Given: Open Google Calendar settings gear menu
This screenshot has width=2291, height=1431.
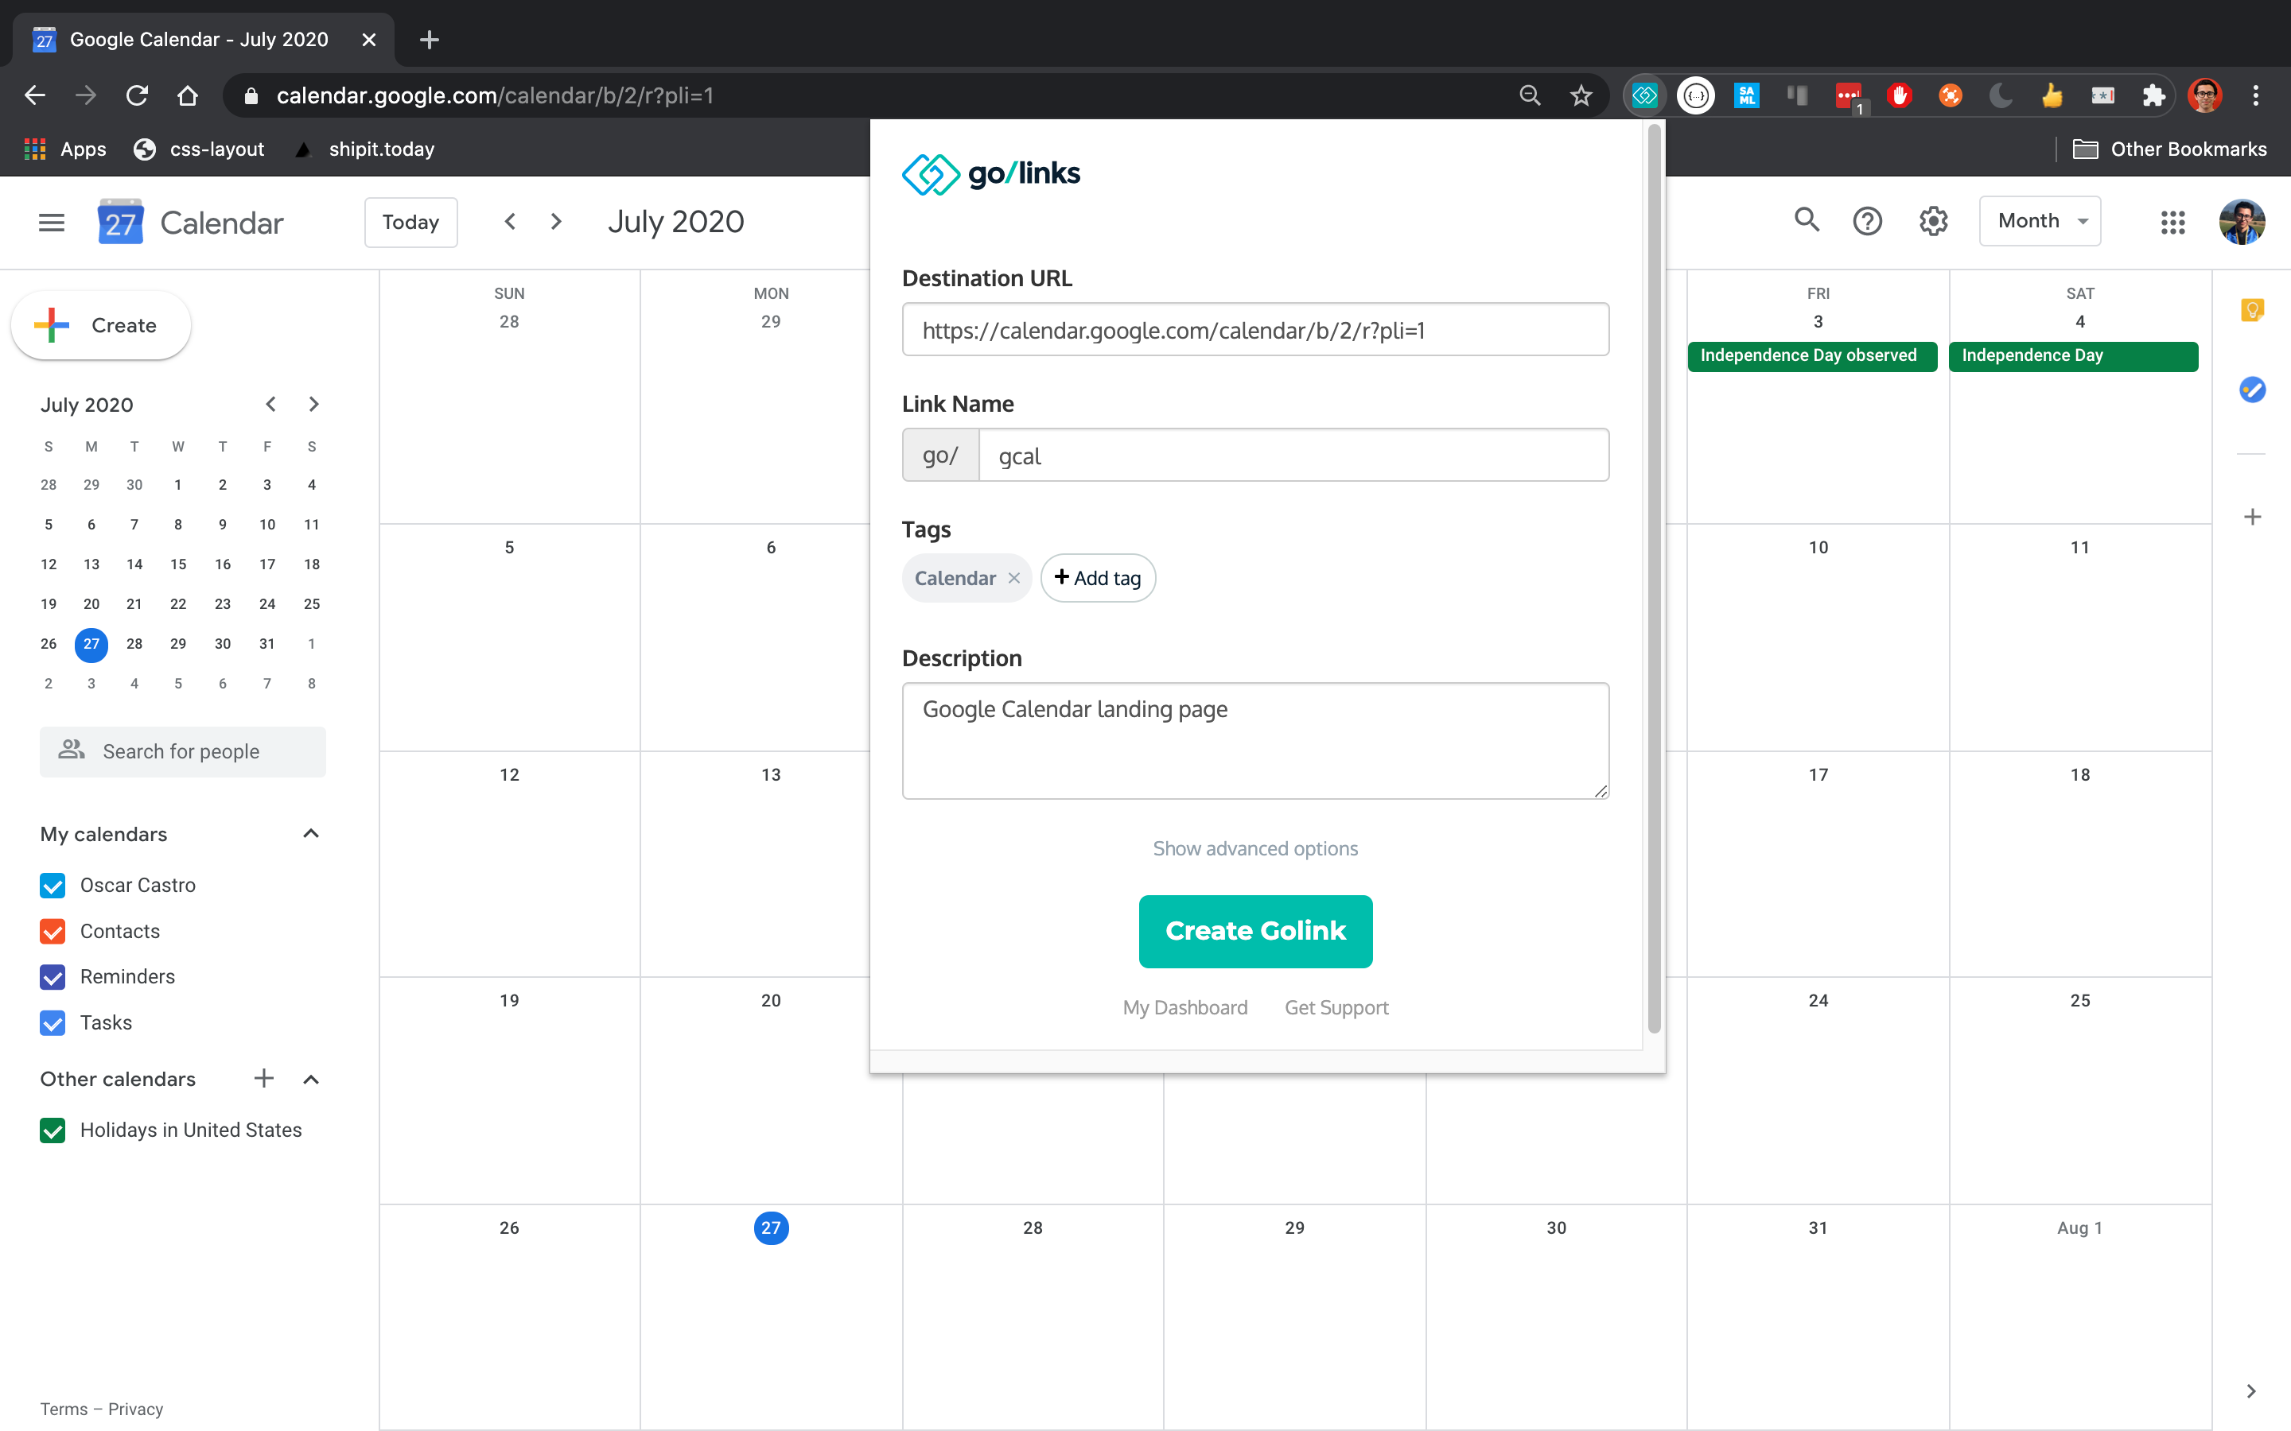Looking at the screenshot, I should click(1932, 222).
